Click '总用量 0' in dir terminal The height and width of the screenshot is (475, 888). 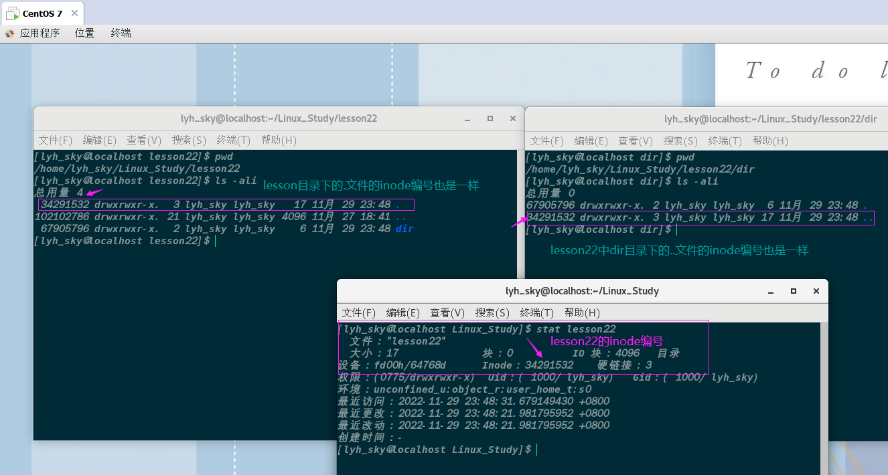(x=550, y=193)
